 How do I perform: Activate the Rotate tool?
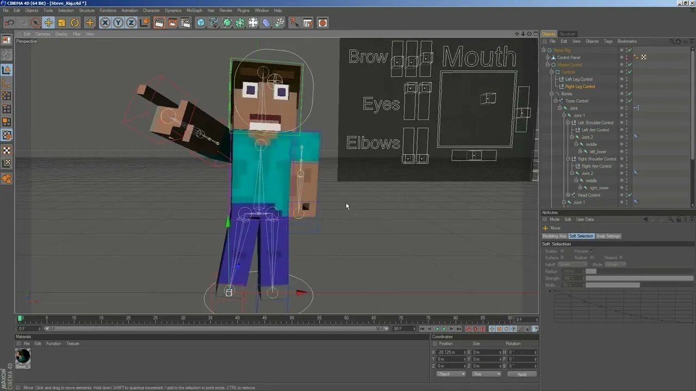point(74,23)
